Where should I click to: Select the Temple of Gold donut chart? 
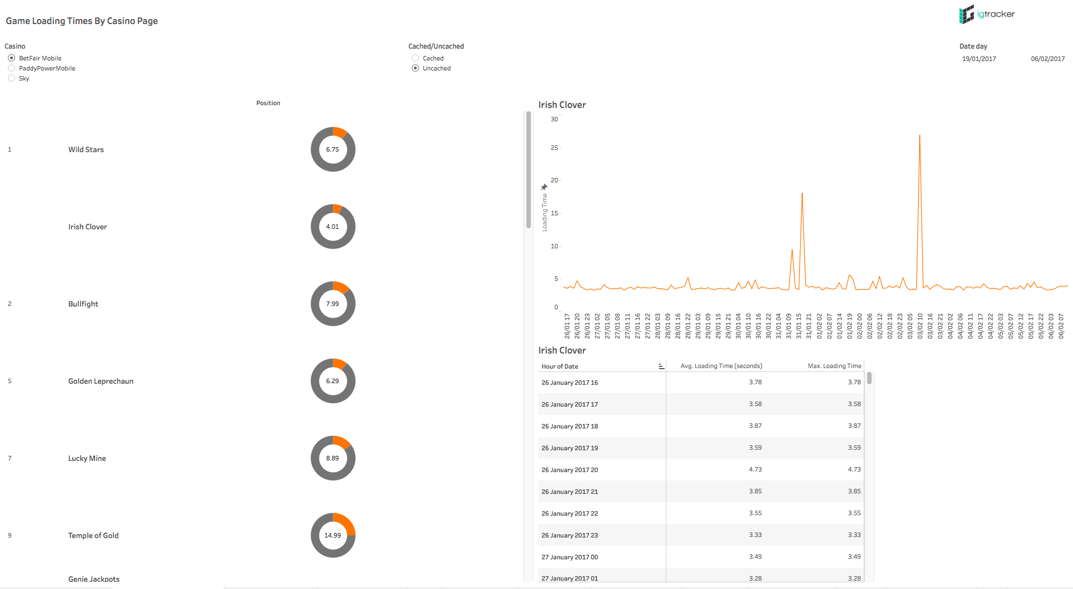[x=333, y=535]
